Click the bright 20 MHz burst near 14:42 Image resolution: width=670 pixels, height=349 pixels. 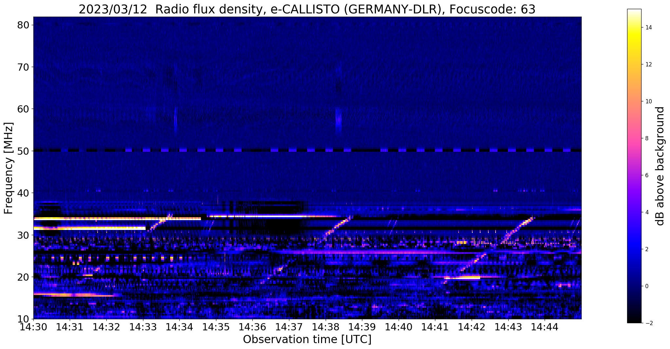[x=462, y=277]
